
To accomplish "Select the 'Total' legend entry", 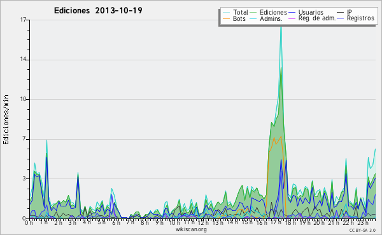I will pyautogui.click(x=241, y=12).
